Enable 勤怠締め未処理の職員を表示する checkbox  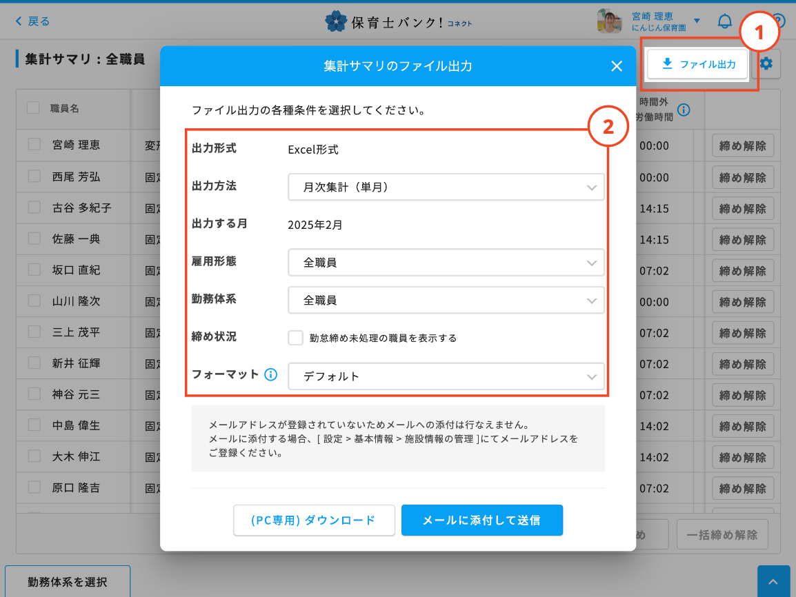(x=296, y=338)
